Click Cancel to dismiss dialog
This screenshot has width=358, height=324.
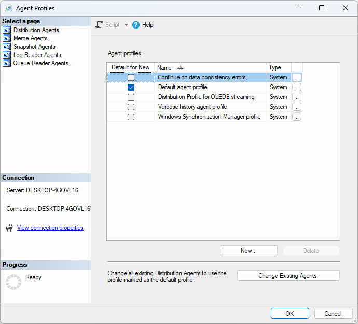[333, 313]
